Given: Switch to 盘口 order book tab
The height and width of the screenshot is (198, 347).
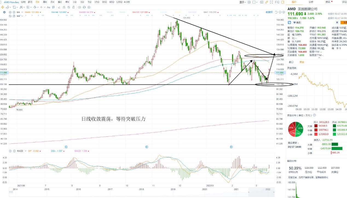Looking at the screenshot, I should click(x=291, y=62).
